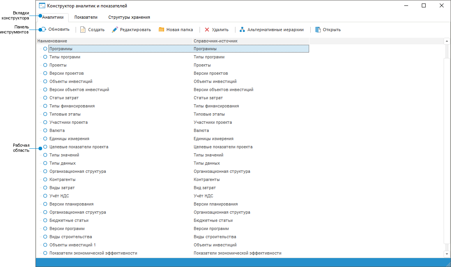Click the circle icon beside Валюта
Viewport: 451px width, 267px height.
[x=45, y=131]
